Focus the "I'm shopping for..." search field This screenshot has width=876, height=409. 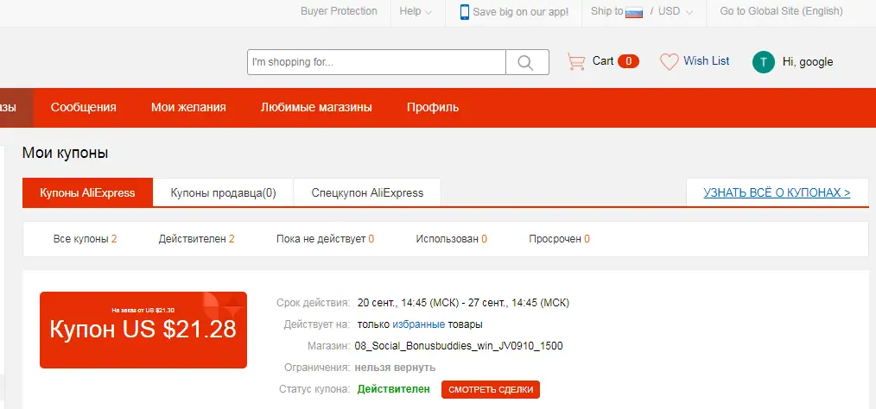coord(377,62)
